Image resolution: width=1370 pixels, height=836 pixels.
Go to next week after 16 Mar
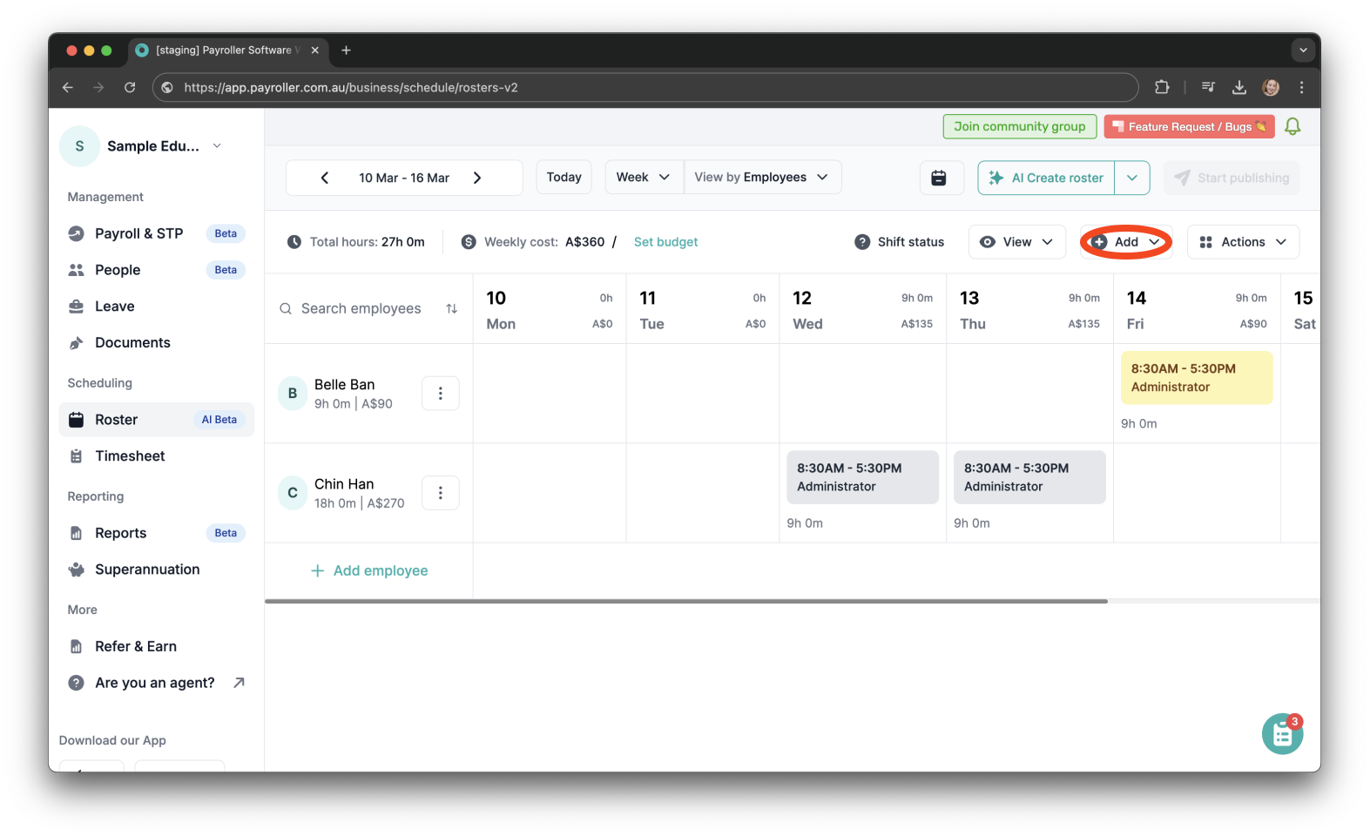(477, 178)
